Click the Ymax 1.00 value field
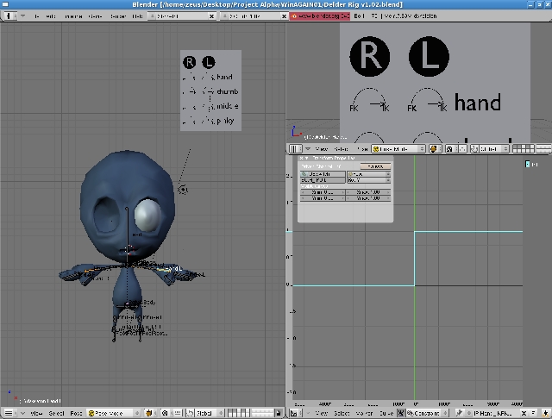 pyautogui.click(x=368, y=198)
